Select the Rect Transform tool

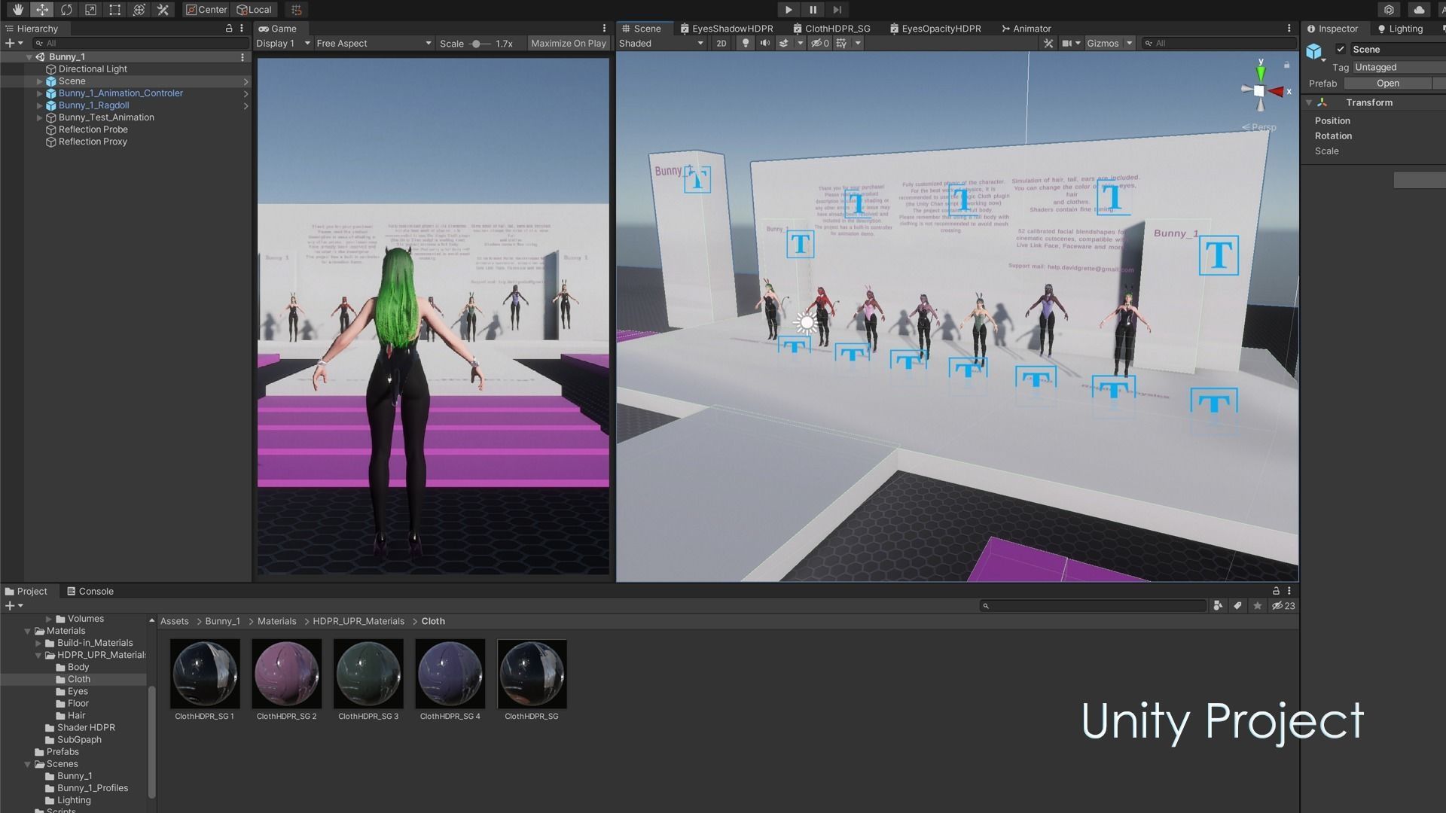(x=114, y=10)
